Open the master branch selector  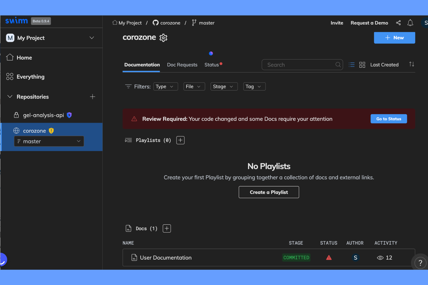click(49, 141)
